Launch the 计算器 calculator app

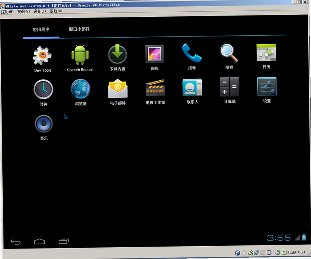[229, 87]
